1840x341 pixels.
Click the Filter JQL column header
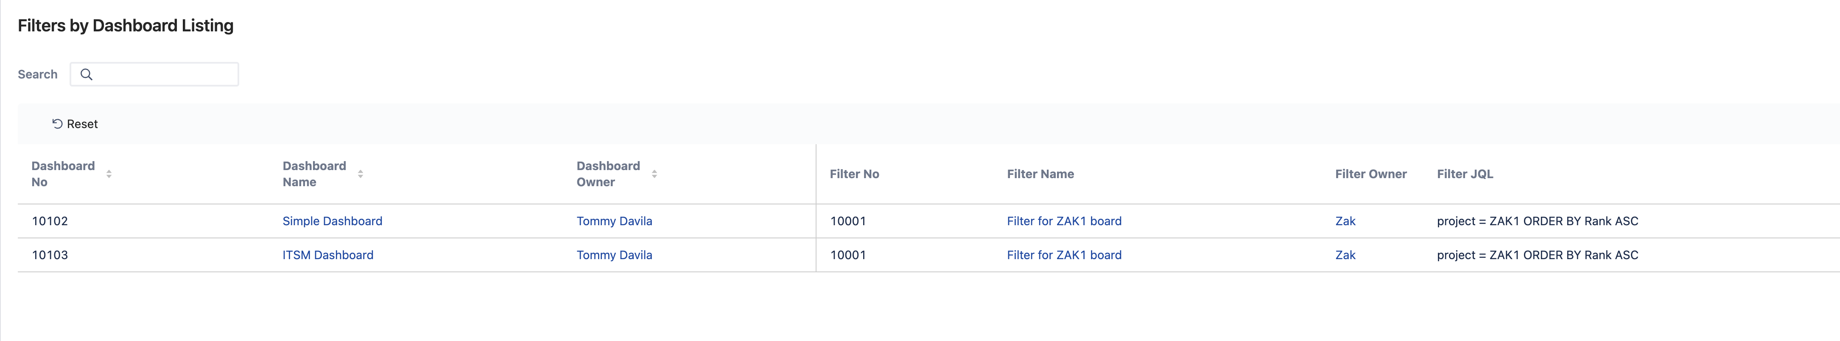1465,174
